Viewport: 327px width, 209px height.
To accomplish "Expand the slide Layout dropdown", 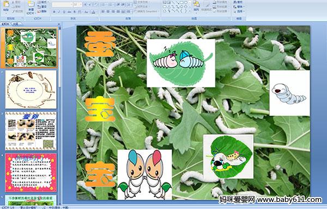I will pyautogui.click(x=43, y=2).
